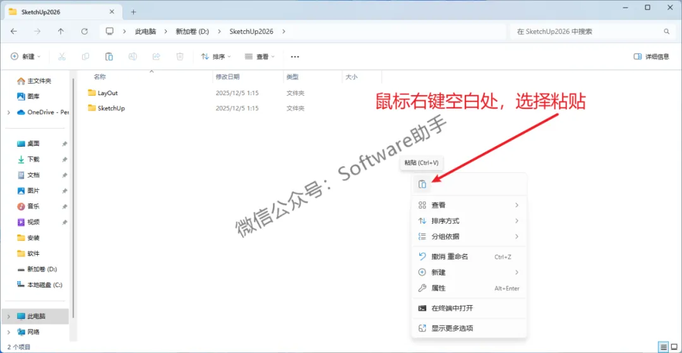Open 视频 in the sidebar
The image size is (682, 353).
[28, 222]
